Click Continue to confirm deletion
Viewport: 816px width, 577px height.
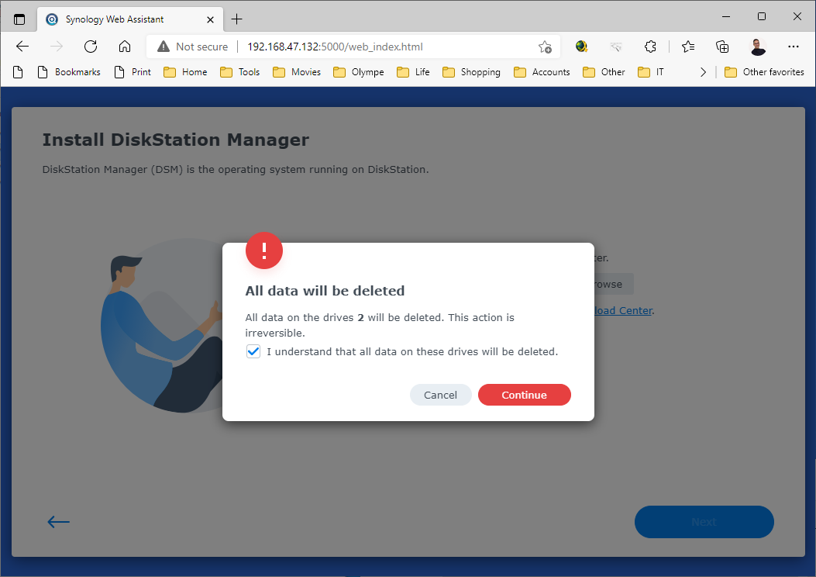pos(524,395)
